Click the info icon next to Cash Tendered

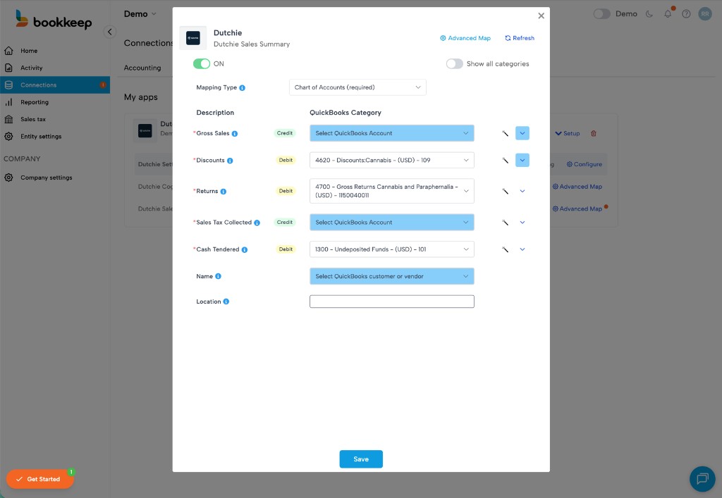(245, 249)
